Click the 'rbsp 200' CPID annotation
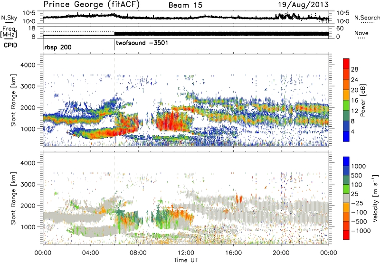 [58, 47]
